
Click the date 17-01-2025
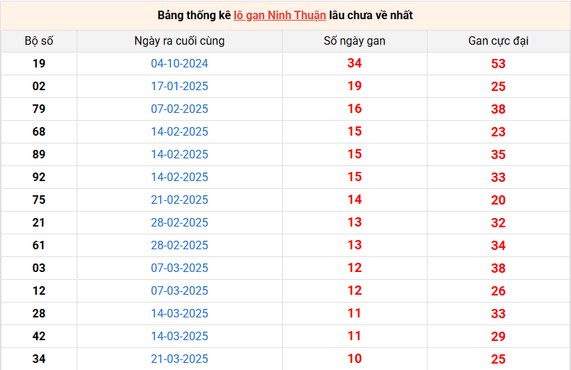click(180, 87)
